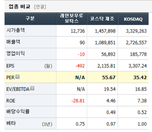Click the ROE row label
Screen dimensions: 152x132
point(11,101)
